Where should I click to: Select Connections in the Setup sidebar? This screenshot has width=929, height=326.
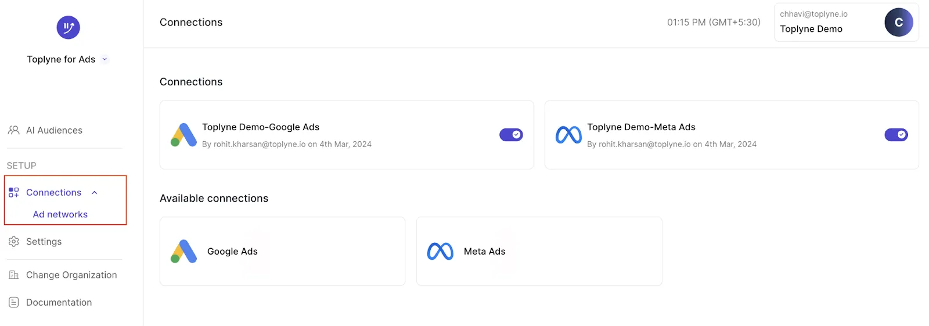point(53,192)
